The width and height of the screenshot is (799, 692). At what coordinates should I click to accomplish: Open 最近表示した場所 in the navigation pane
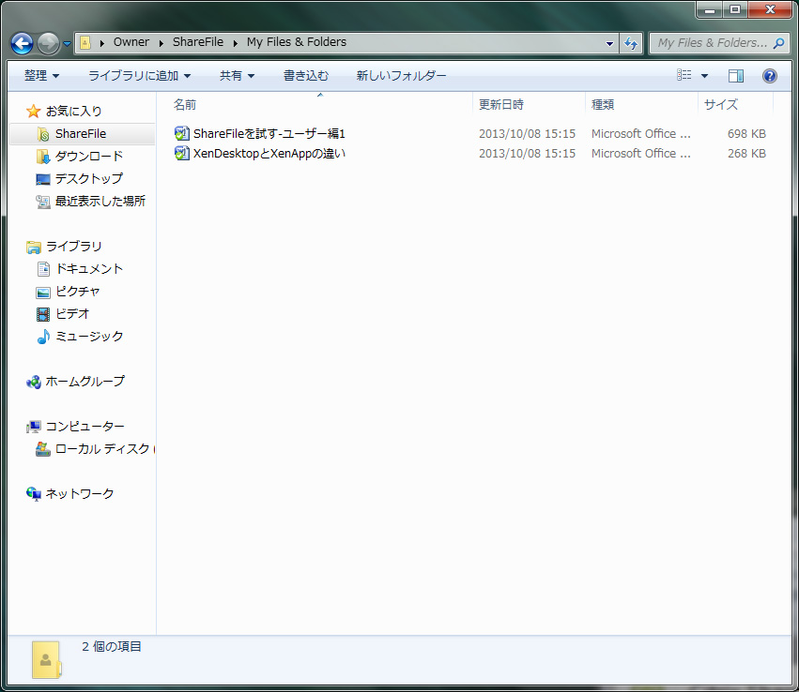pyautogui.click(x=100, y=201)
